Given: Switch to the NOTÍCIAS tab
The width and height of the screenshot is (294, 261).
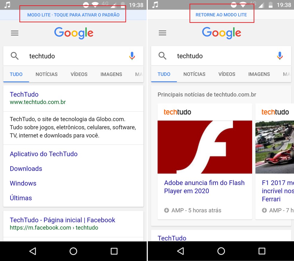Looking at the screenshot, I should tap(46, 74).
